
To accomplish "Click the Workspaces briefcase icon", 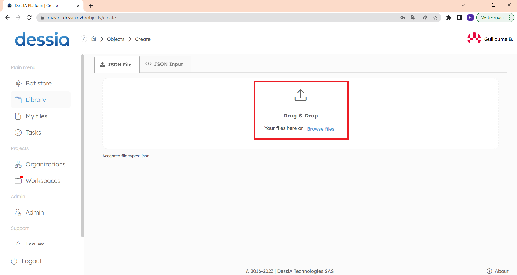I will pyautogui.click(x=18, y=181).
